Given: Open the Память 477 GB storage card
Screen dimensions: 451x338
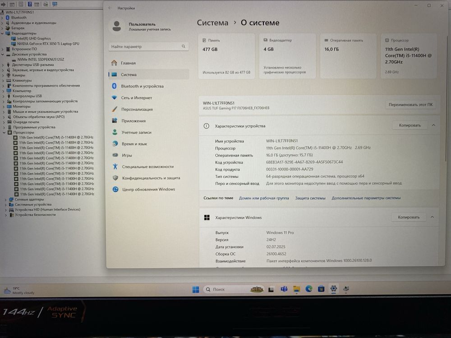Looking at the screenshot, I should coord(226,56).
